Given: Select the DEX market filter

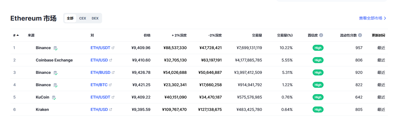Looking at the screenshot, I should click(x=95, y=18).
